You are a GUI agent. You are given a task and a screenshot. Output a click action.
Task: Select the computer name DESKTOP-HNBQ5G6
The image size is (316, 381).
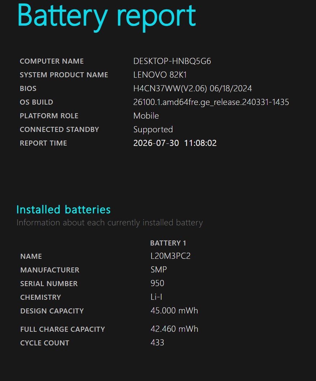click(172, 61)
